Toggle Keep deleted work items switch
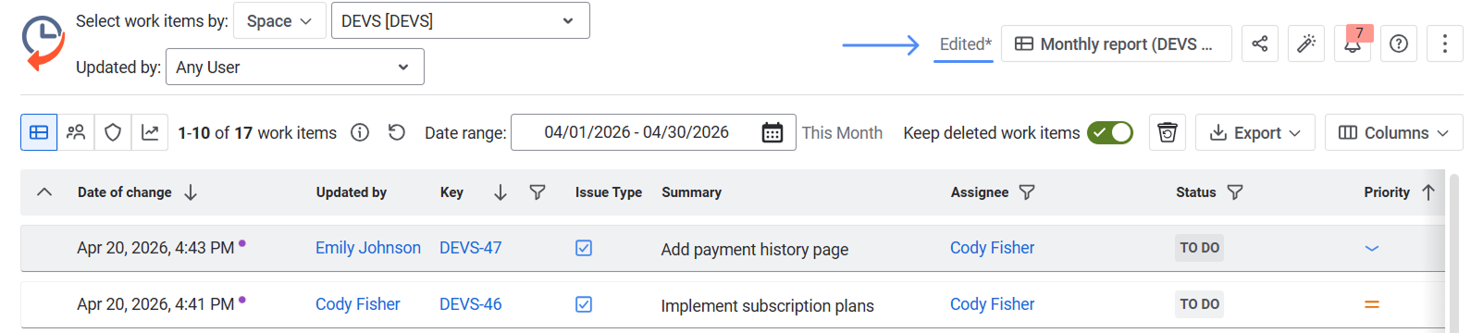Screen dimensions: 1471x333 tap(1110, 132)
